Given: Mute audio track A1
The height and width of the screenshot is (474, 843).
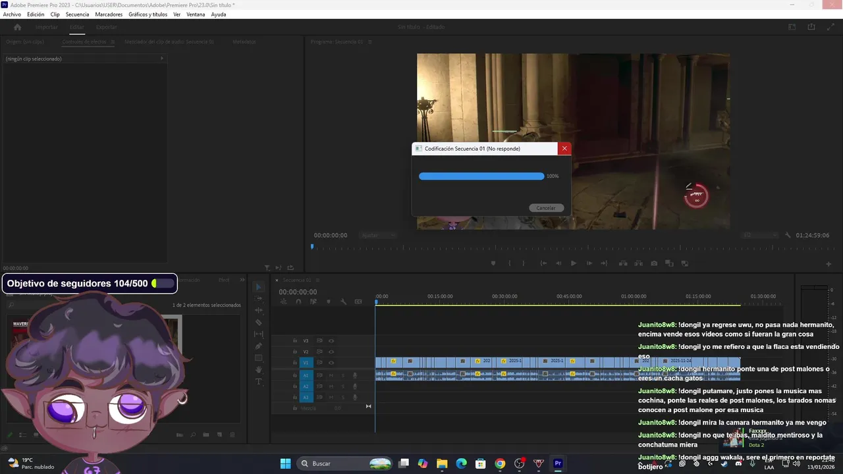Looking at the screenshot, I should pyautogui.click(x=331, y=375).
